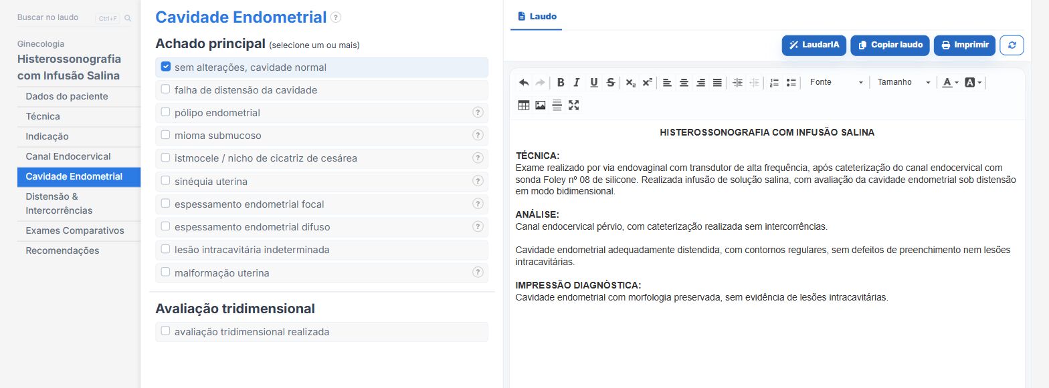Insert a numbered list
1049x388 pixels.
(774, 82)
